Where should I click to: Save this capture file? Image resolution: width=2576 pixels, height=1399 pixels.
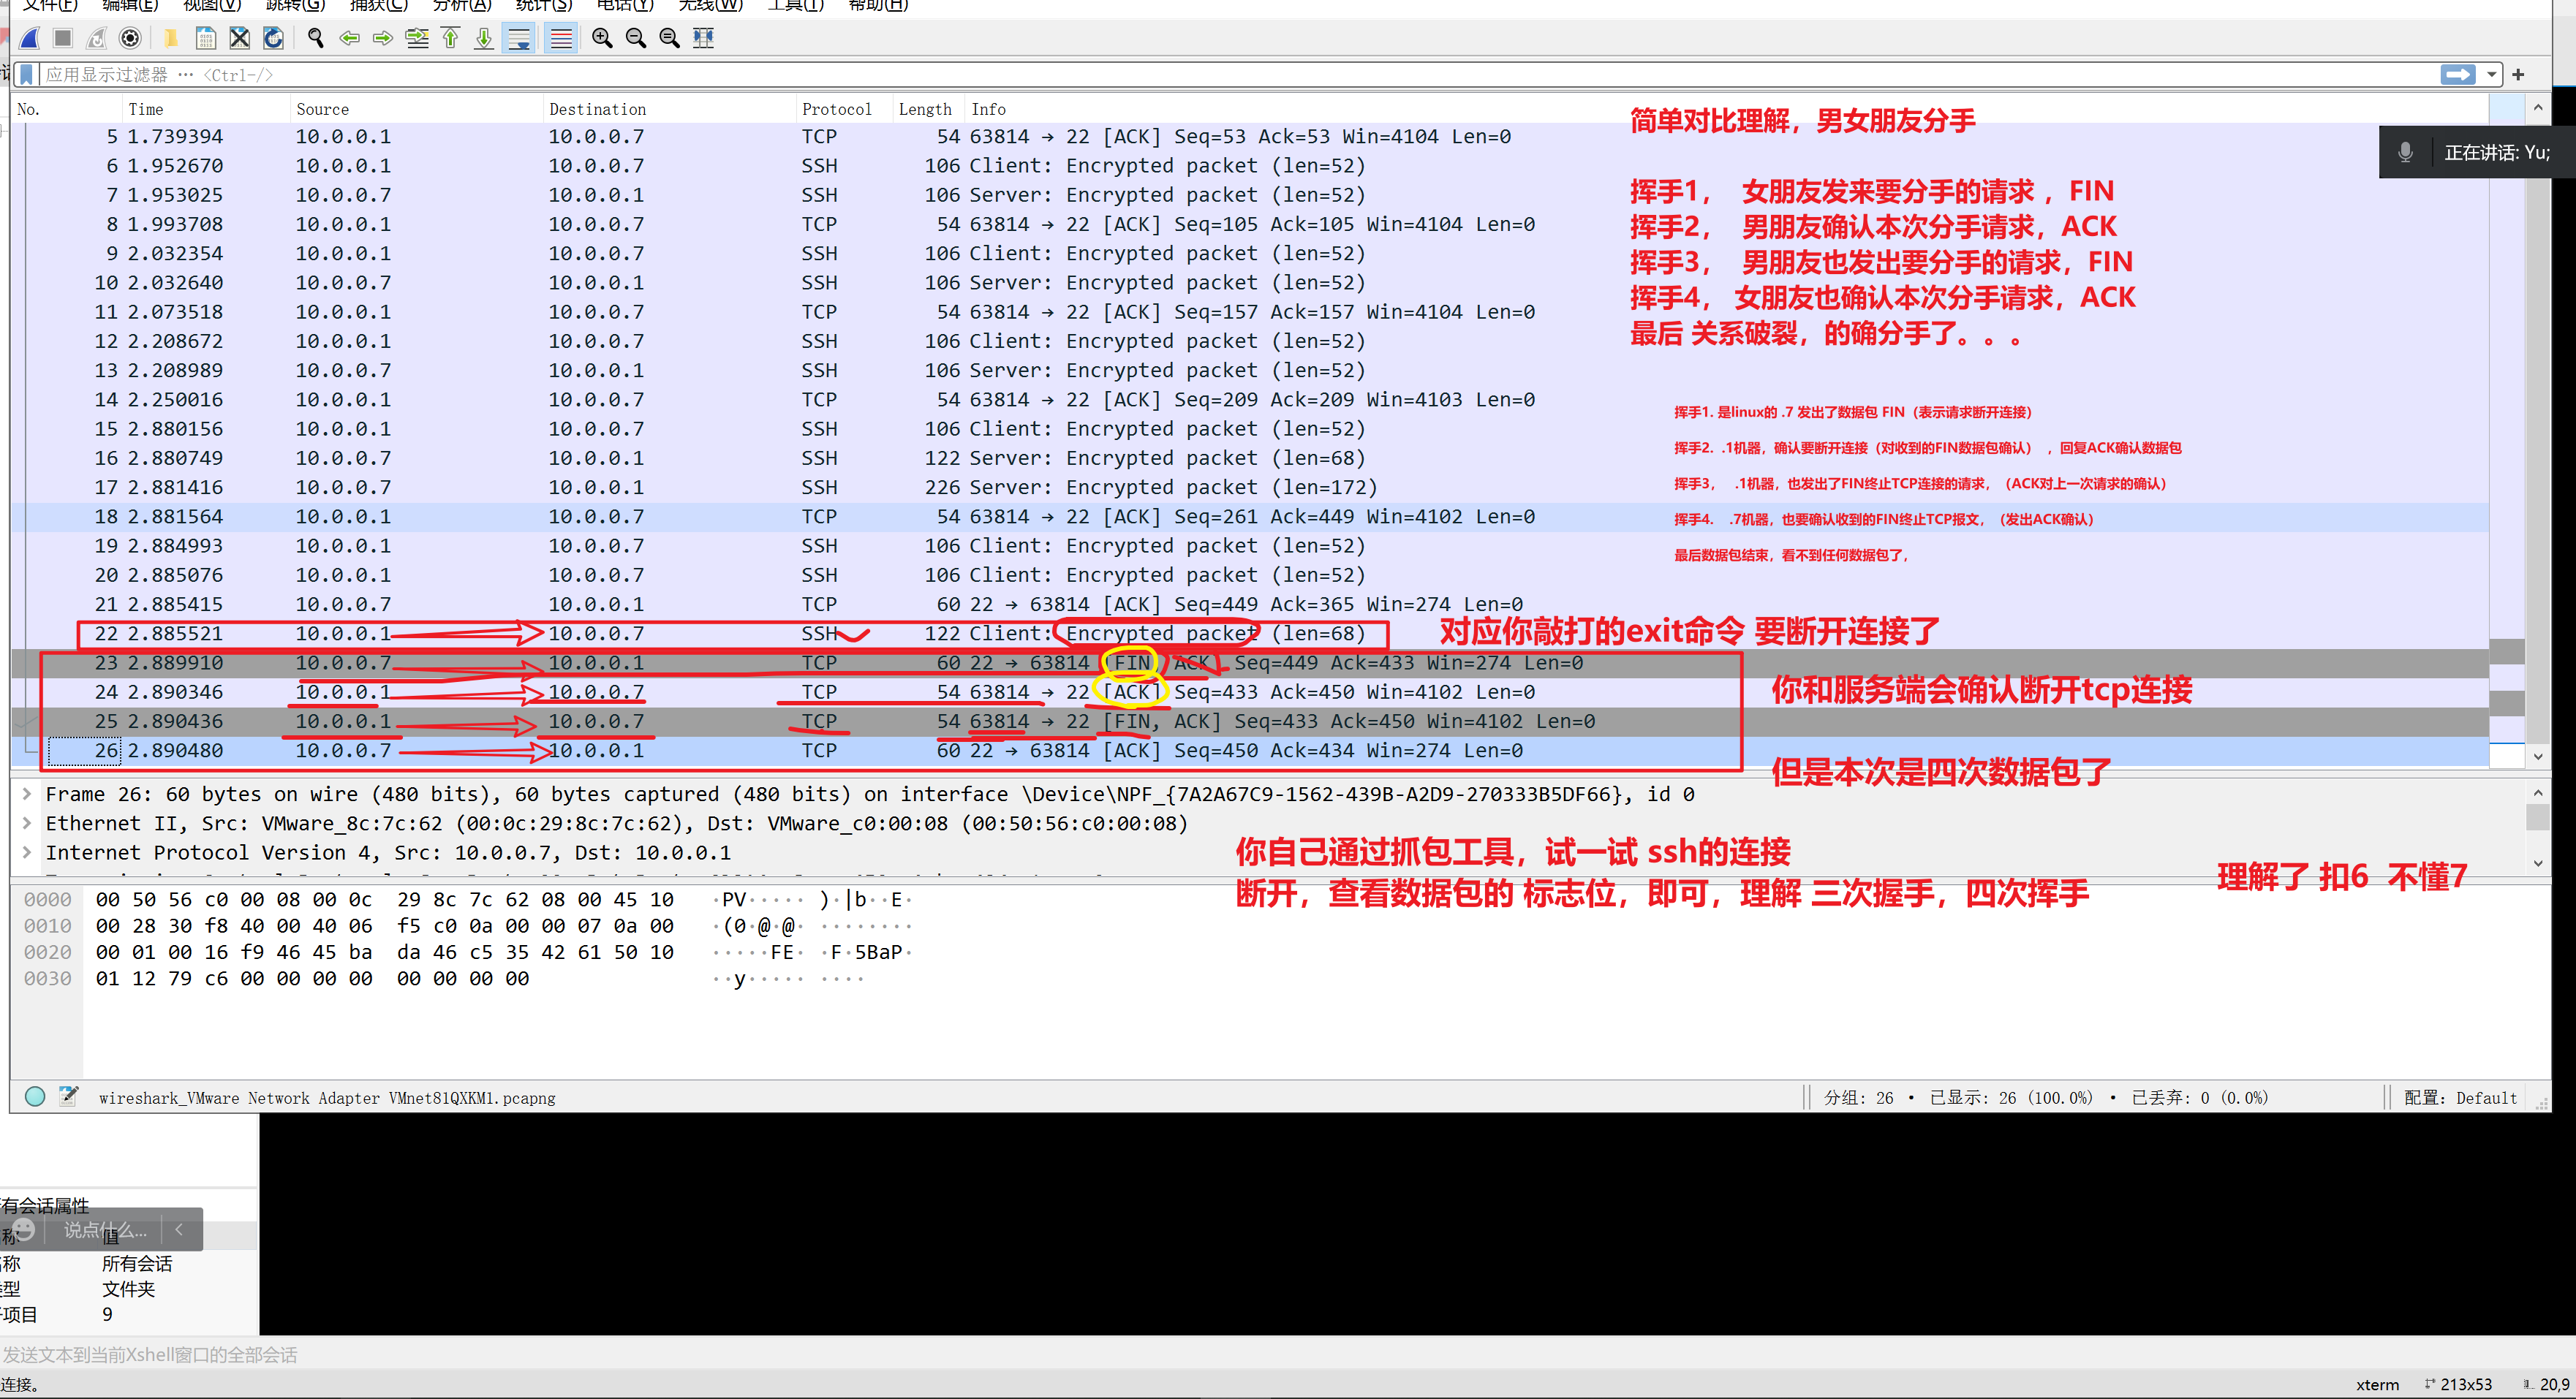tap(206, 38)
